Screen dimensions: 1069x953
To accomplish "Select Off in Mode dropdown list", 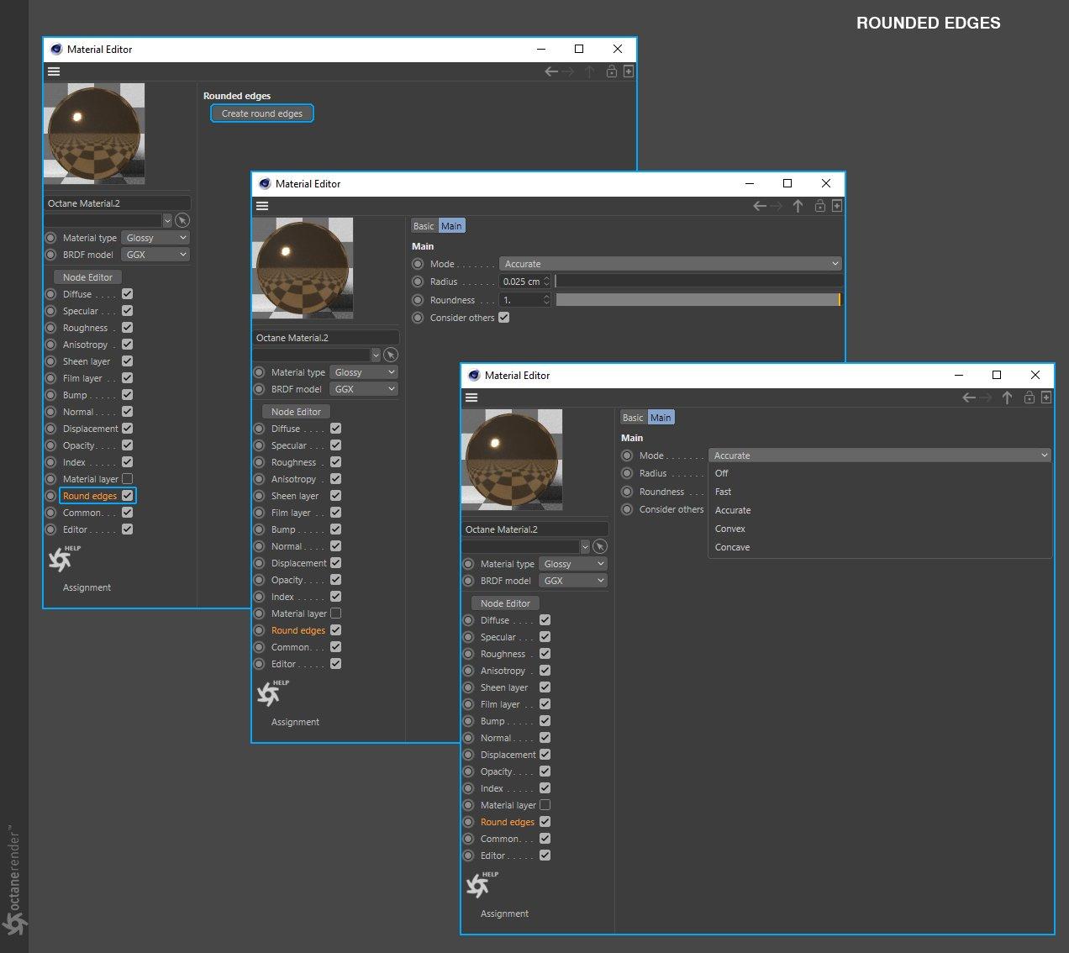I will [x=880, y=473].
